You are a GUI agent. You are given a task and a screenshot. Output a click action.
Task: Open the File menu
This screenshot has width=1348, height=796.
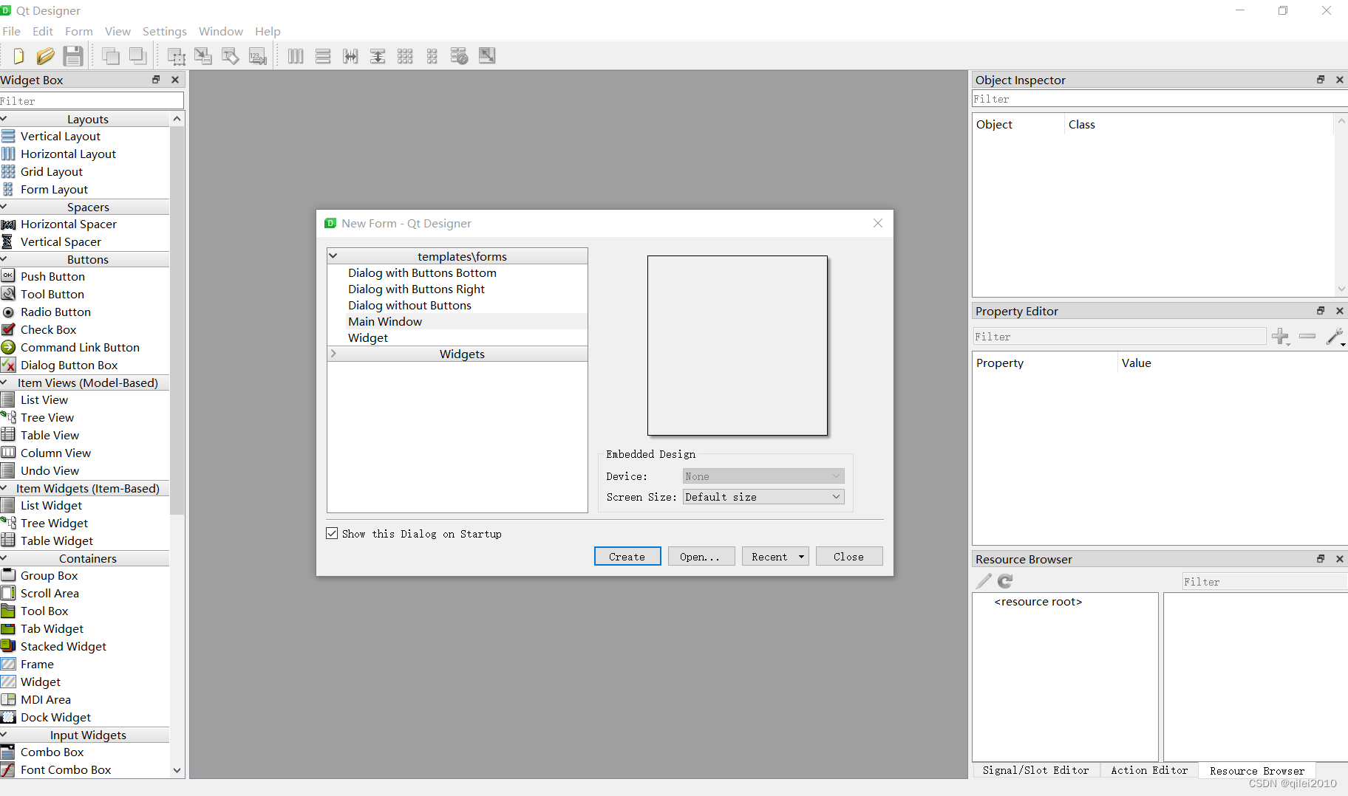coord(11,31)
